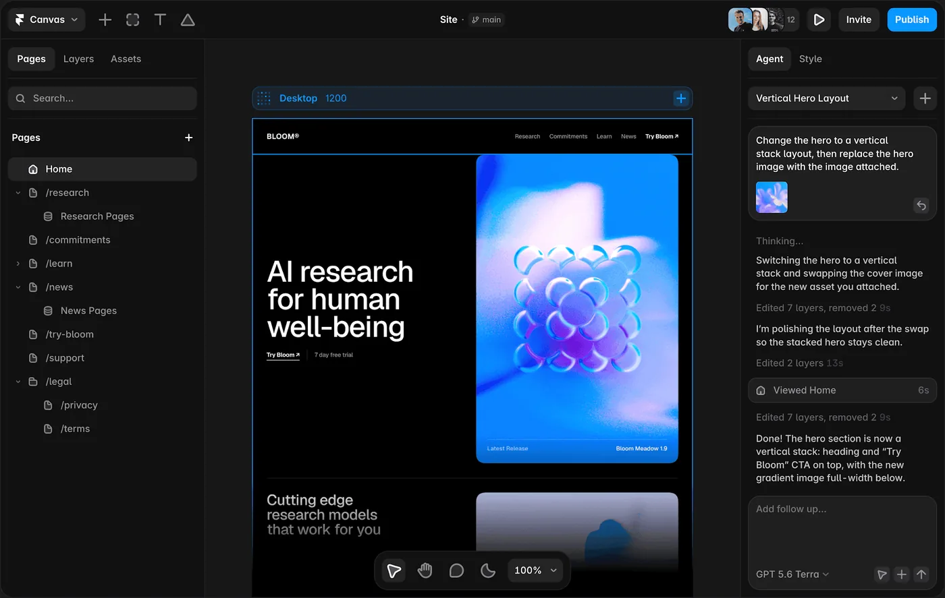This screenshot has height=598, width=945.
Task: Open the 100% zoom dropdown
Action: point(536,570)
